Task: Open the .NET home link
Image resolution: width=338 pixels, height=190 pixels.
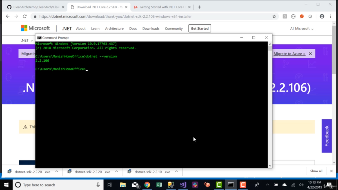Action: pyautogui.click(x=67, y=28)
